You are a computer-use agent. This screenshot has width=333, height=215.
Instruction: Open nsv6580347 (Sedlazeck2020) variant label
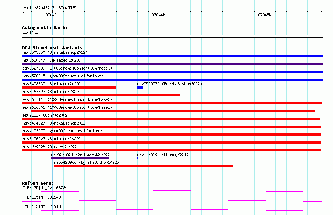(x=52, y=60)
